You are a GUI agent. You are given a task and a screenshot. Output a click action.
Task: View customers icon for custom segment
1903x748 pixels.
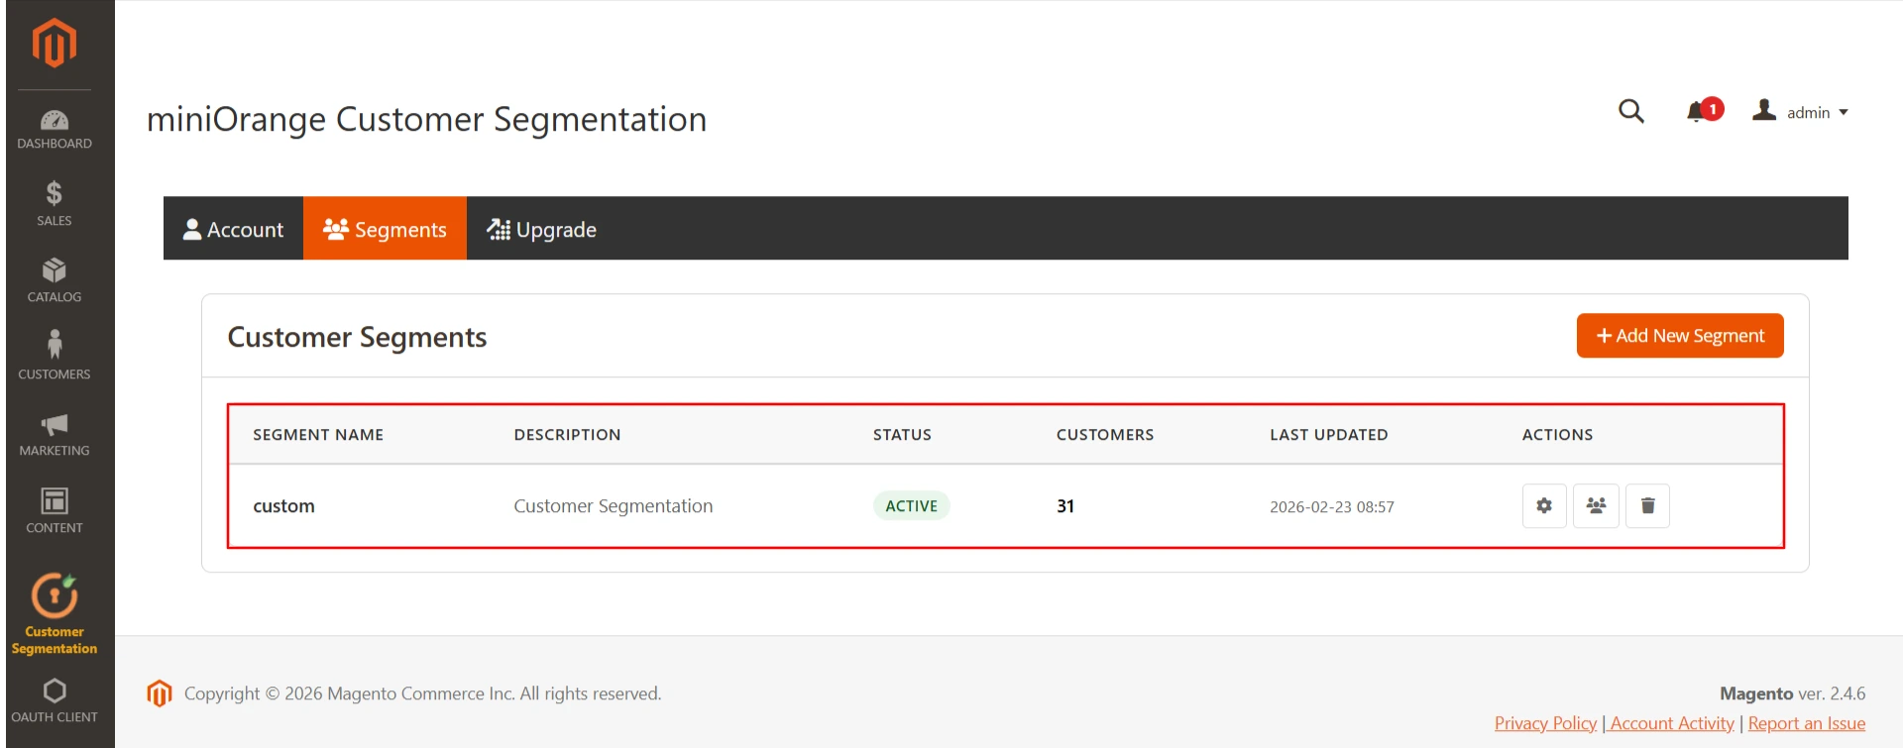pos(1596,506)
